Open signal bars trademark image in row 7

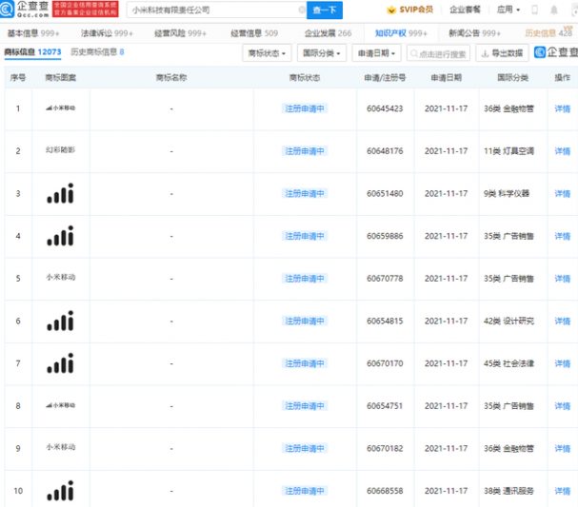[60, 363]
